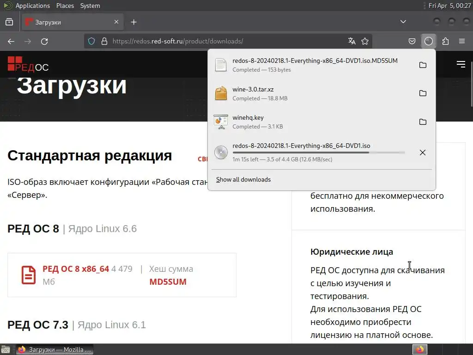Viewport: 473px width, 355px height.
Task: Open wine-3.0.tar.xz download entry
Action: point(314,93)
